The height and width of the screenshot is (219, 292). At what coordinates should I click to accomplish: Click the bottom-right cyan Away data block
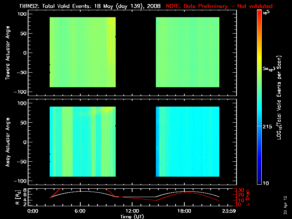point(188,142)
